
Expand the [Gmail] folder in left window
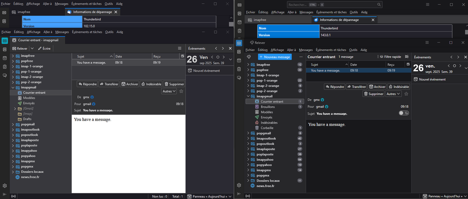pos(15,109)
